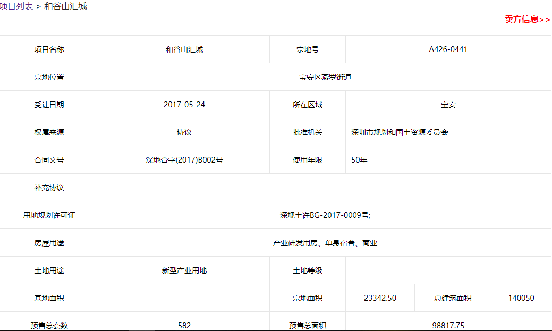The width and height of the screenshot is (552, 331).
Task: Click contract number 深地合字(2017)B002号
Action: click(184, 160)
